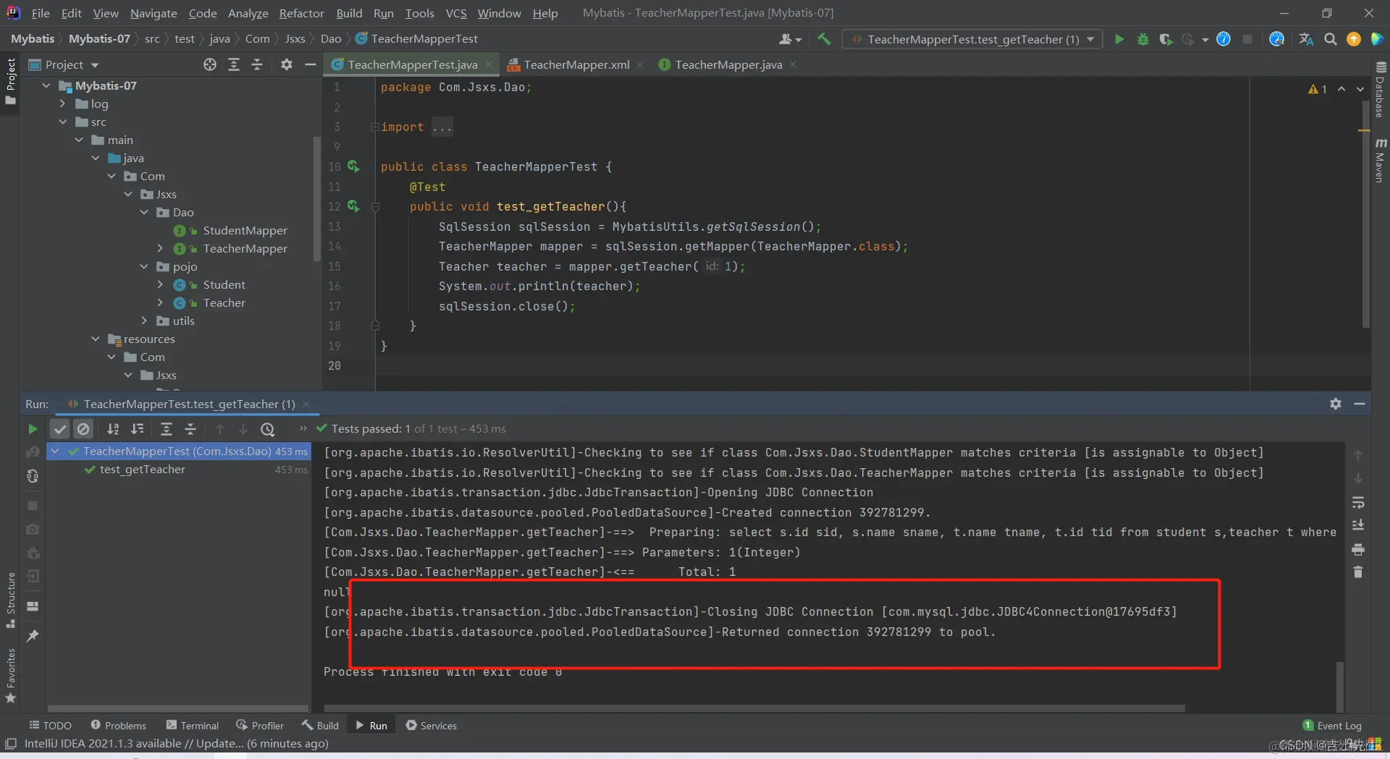This screenshot has height=759, width=1390.
Task: Print console output with the printer icon
Action: pos(1358,550)
